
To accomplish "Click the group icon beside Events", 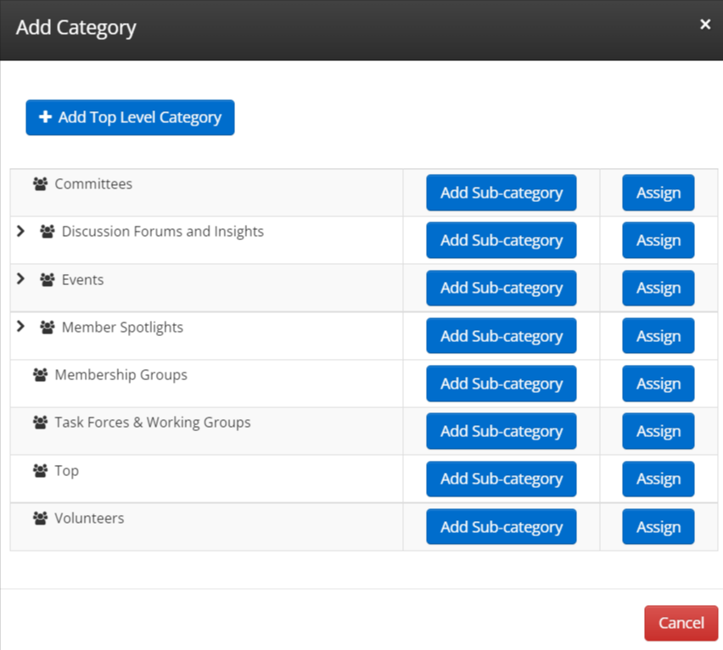I will coord(47,279).
